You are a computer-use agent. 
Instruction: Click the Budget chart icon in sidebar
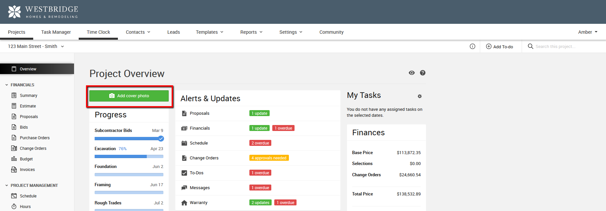[x=14, y=159]
